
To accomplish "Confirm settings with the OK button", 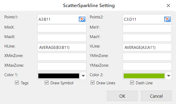I will coord(122,96).
